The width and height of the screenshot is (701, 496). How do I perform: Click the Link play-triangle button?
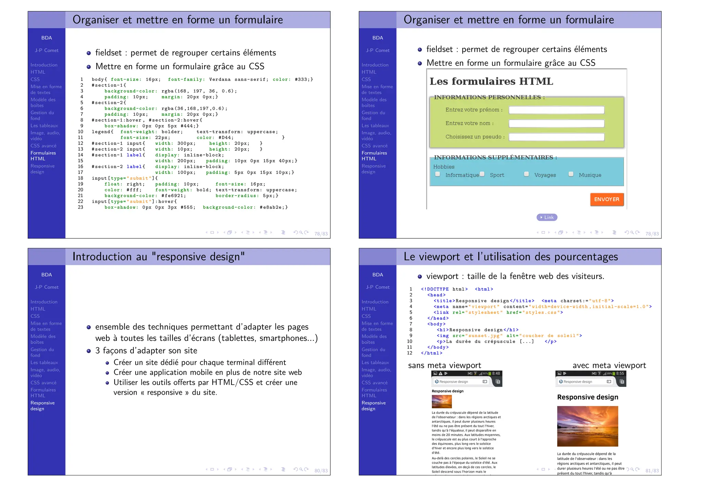pyautogui.click(x=547, y=218)
